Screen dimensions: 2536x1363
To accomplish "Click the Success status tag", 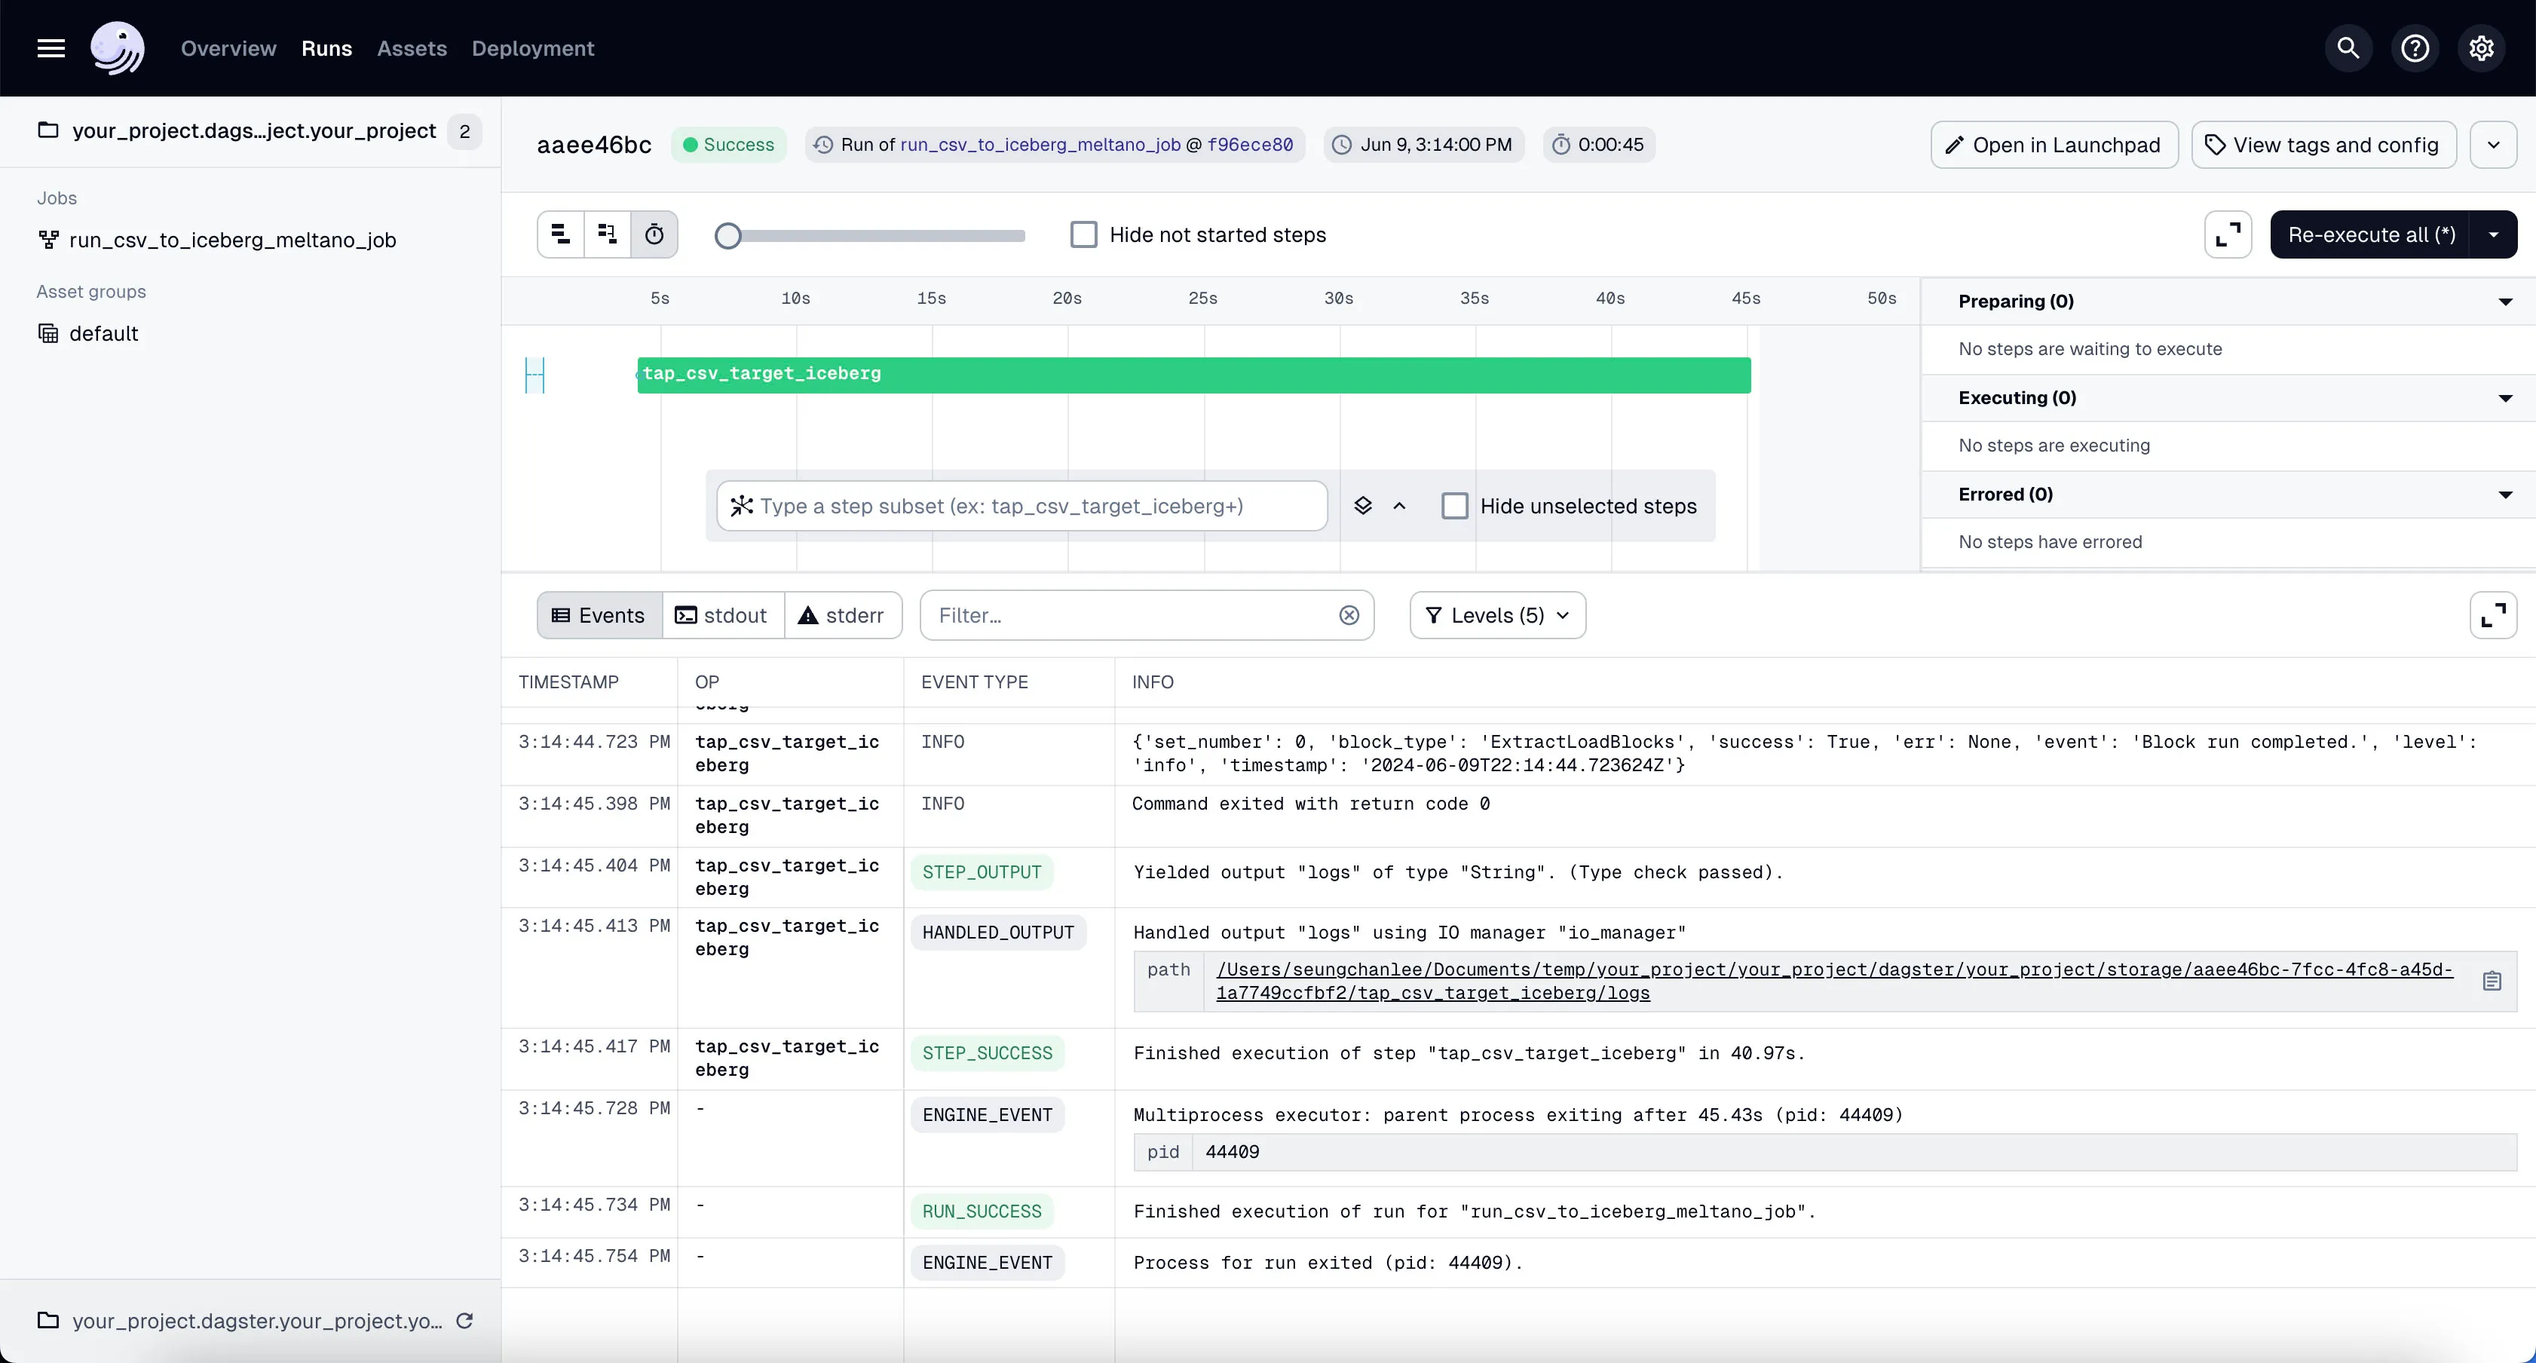I will coord(728,145).
